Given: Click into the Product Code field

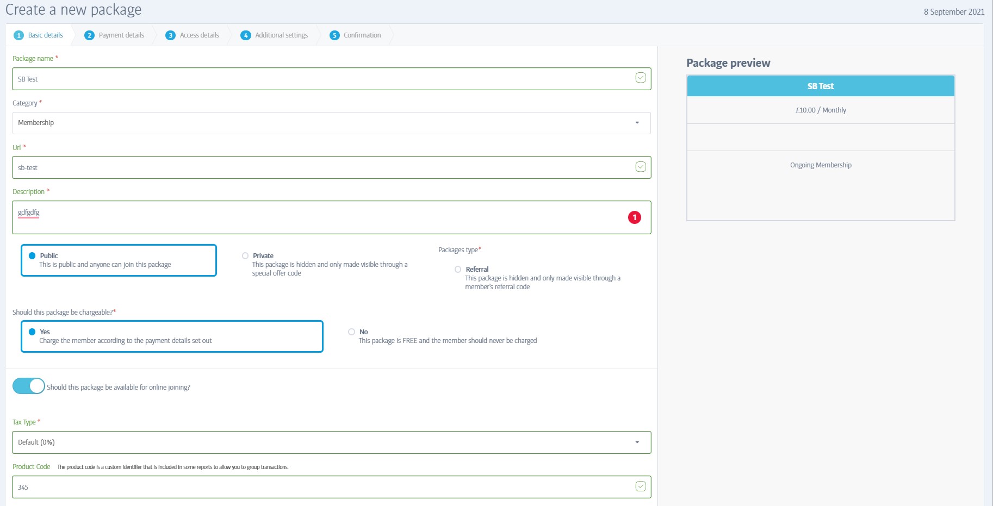Looking at the screenshot, I should click(331, 487).
